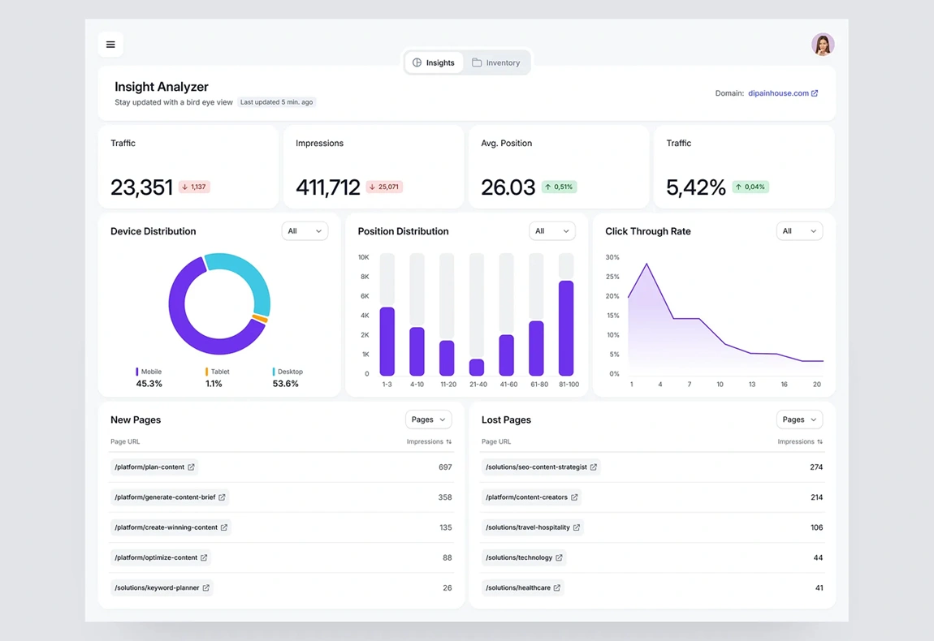This screenshot has width=934, height=641.
Task: Click the pie chart icon on the Insights tab
Action: coord(417,62)
